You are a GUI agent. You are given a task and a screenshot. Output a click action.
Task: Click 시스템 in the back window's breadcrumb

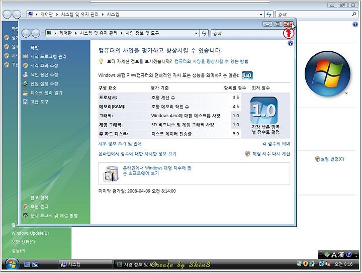(113, 14)
